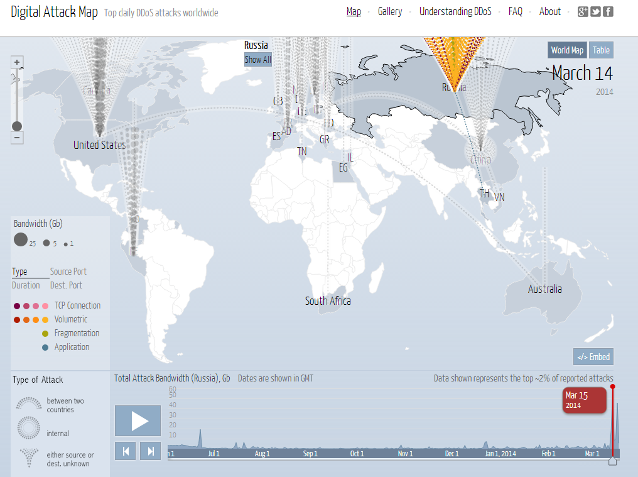Color attacks by Source Port
Screen dimensions: 638x477
click(68, 271)
